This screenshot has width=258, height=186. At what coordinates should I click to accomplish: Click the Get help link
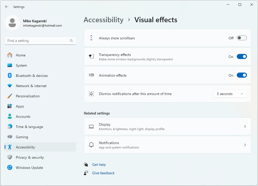point(99,165)
